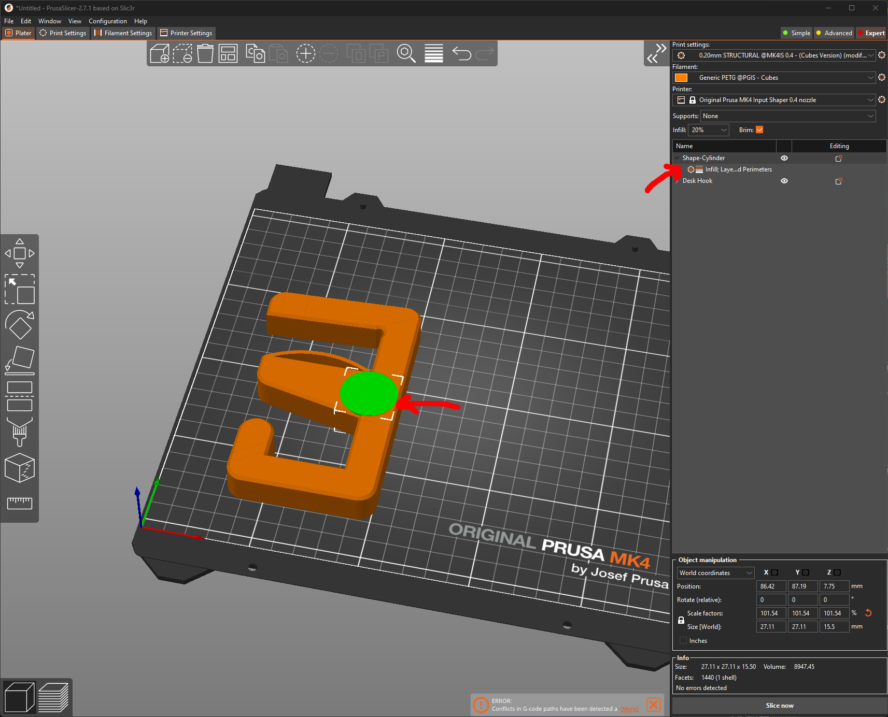The width and height of the screenshot is (888, 717).
Task: Click the reset scale orange arrow icon
Action: click(x=868, y=613)
